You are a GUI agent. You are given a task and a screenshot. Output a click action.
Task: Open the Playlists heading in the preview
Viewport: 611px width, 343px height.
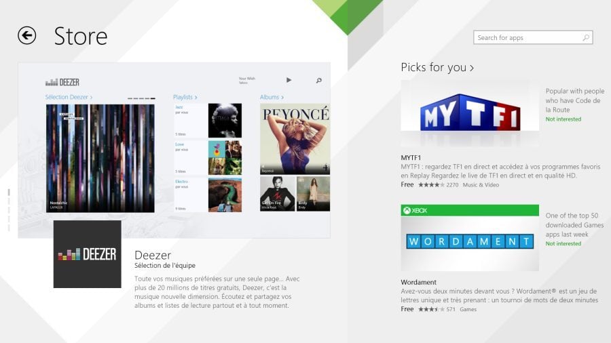click(185, 97)
